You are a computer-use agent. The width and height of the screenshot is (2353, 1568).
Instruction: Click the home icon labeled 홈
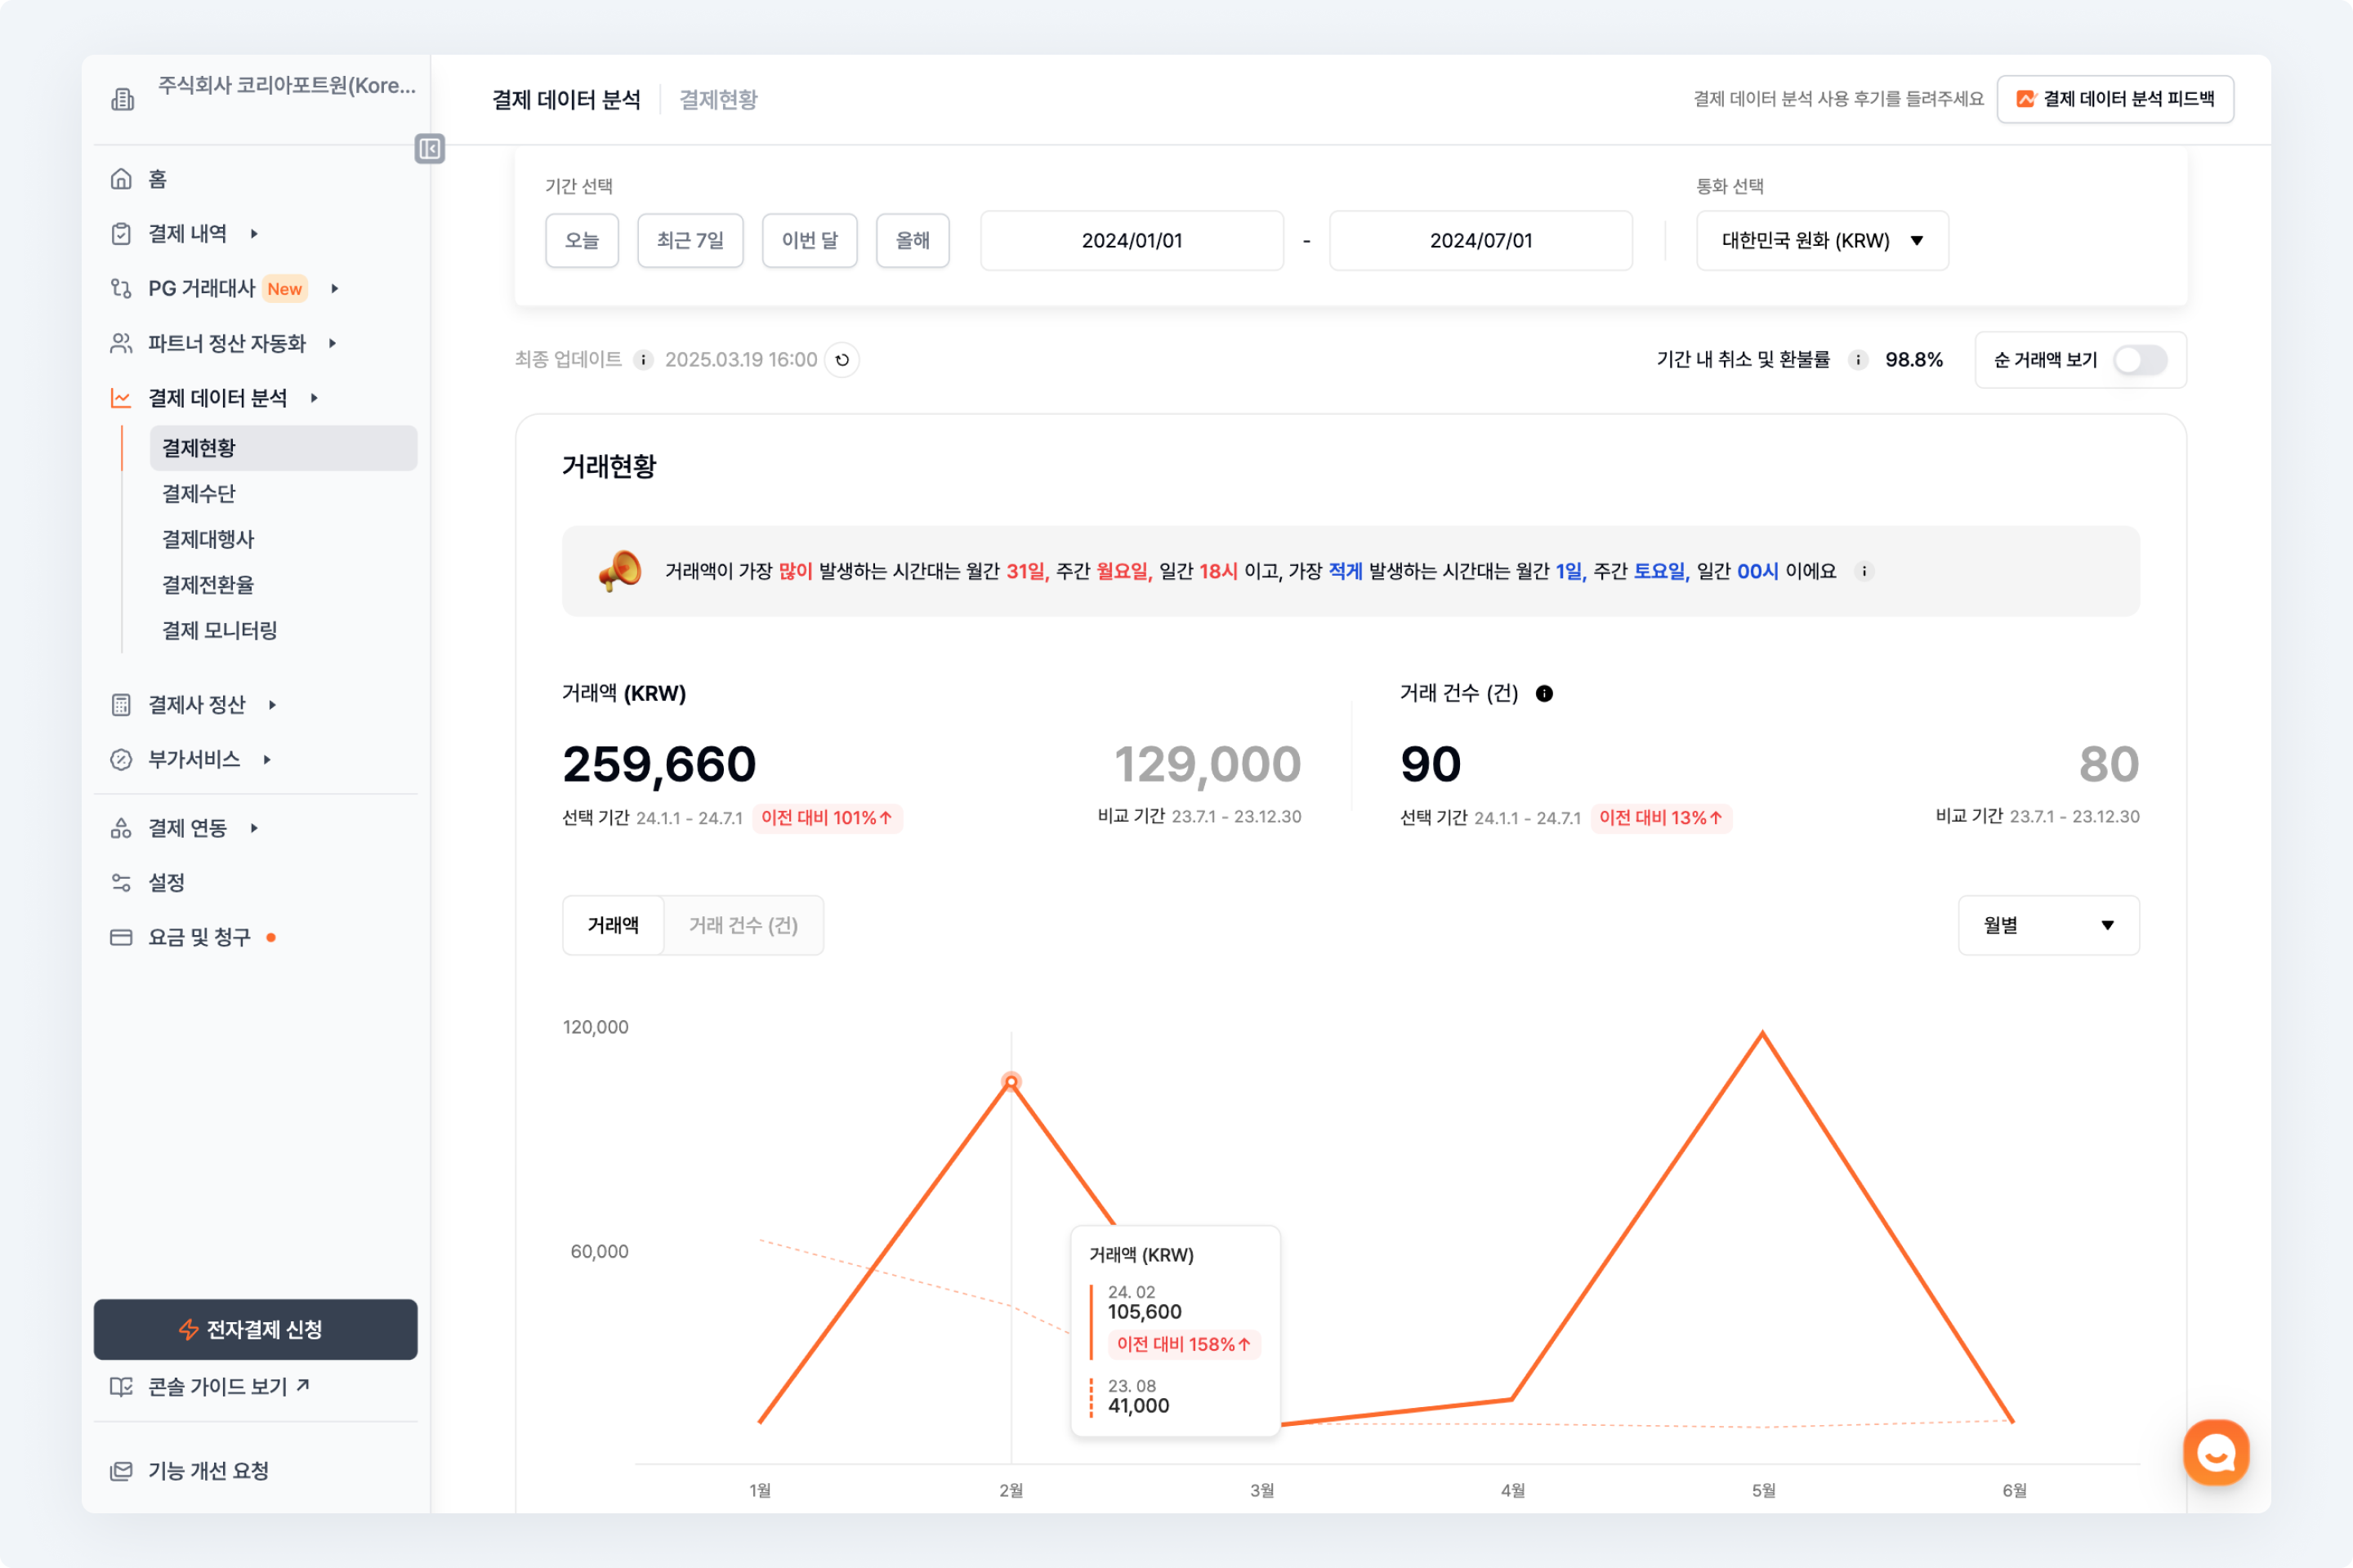[x=122, y=179]
